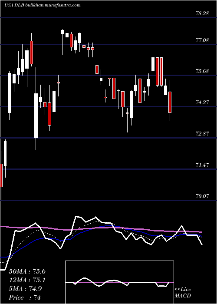
Task: Click the last red candlestick on the chart
Action: point(170,102)
